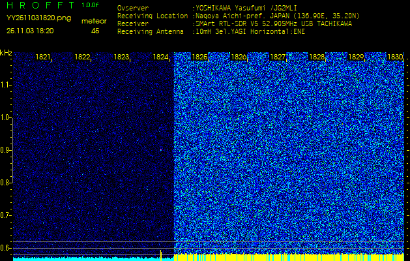Viewport: 410px width, 261px height.
Task: Click the 1827 time marker
Action: pos(278,57)
